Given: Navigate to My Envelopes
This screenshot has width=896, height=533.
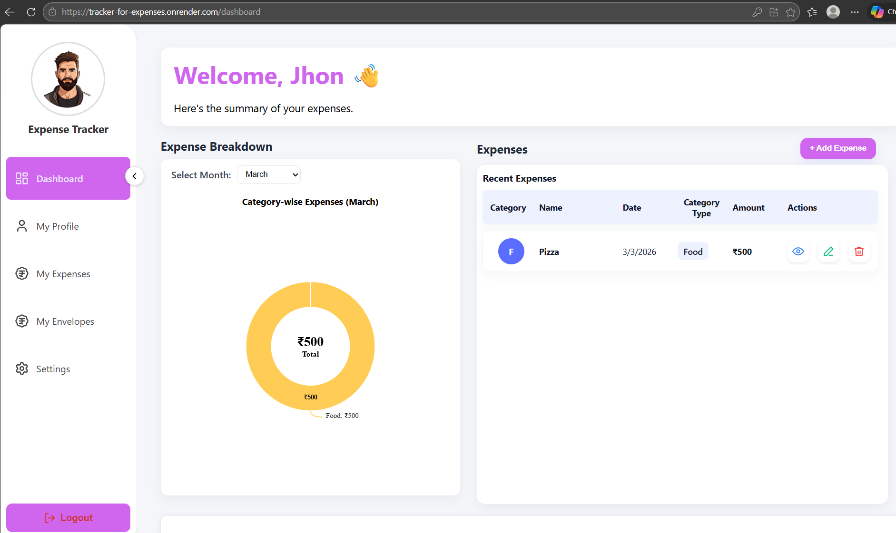Looking at the screenshot, I should pos(65,321).
